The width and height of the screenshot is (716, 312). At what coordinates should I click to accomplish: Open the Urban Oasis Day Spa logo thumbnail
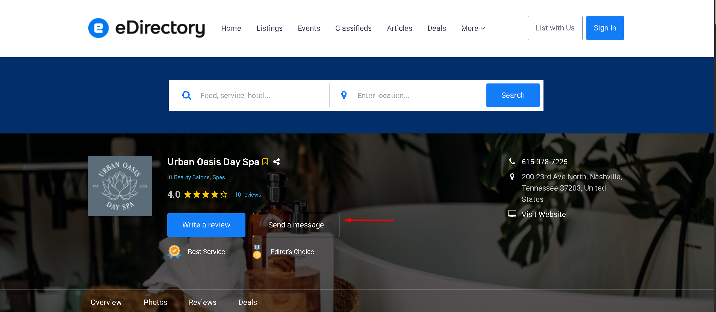click(x=120, y=186)
